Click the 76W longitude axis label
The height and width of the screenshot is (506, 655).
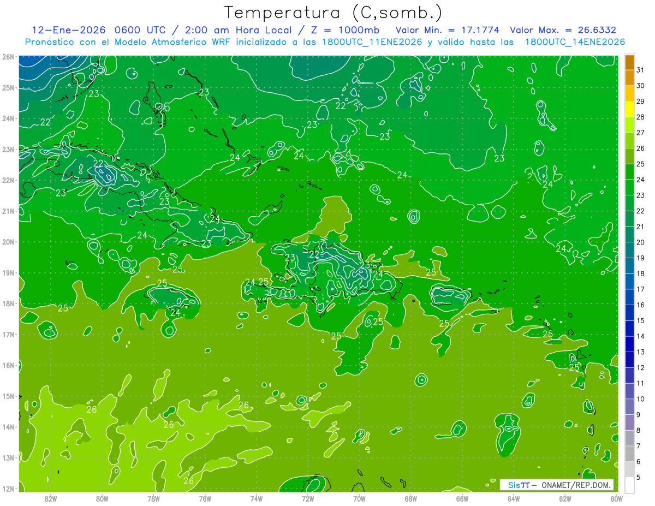pos(205,499)
